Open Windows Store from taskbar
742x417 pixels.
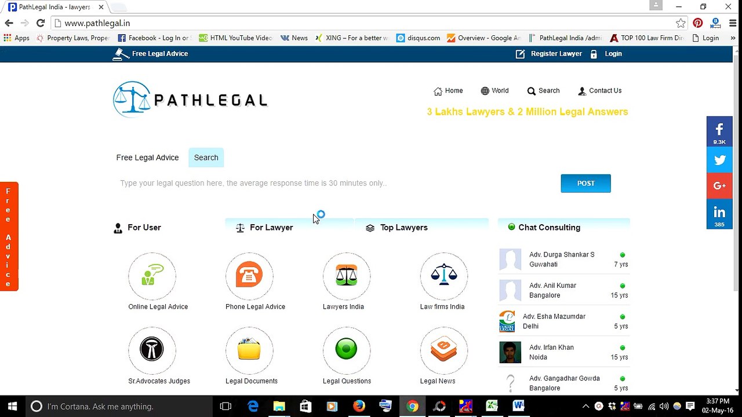[x=305, y=407]
